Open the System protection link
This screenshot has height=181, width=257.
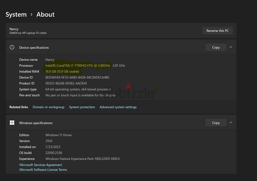pyautogui.click(x=82, y=107)
